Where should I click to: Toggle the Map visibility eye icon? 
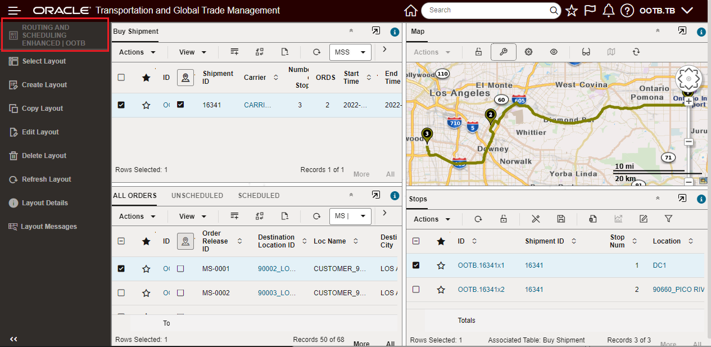[x=554, y=52]
